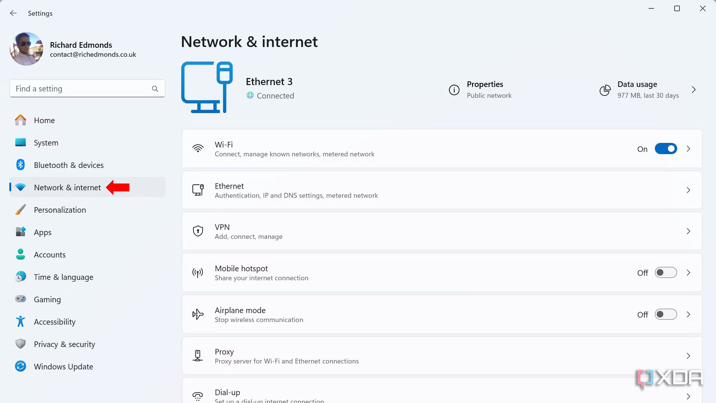Expand Ethernet settings chevron

[x=688, y=190]
